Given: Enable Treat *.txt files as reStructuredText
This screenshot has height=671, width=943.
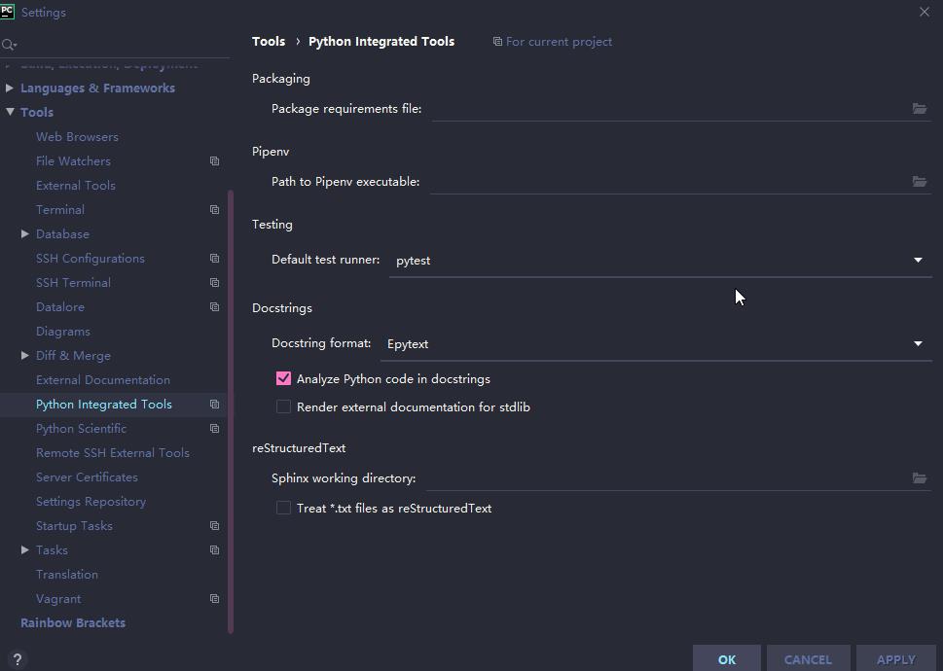Looking at the screenshot, I should pyautogui.click(x=283, y=509).
